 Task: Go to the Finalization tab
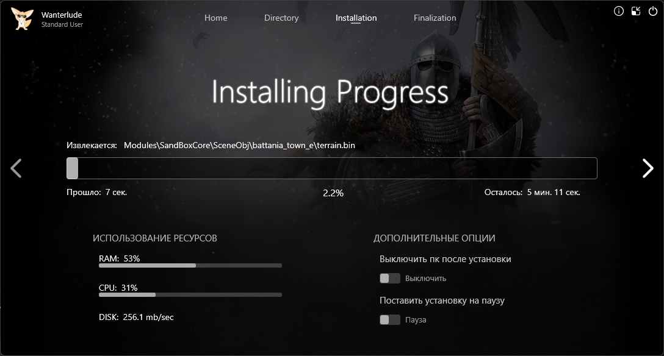[x=435, y=18]
